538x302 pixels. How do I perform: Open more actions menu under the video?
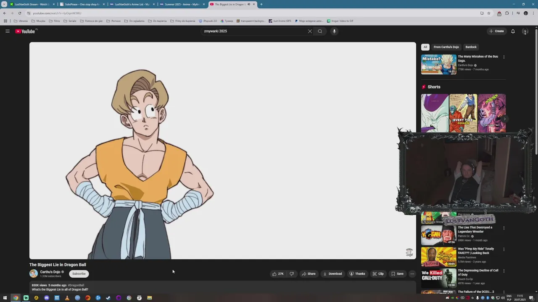point(412,274)
